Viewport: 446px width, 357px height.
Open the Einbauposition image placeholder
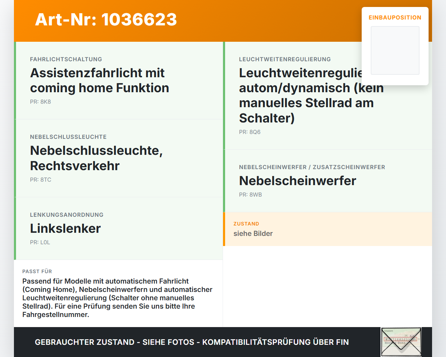tap(395, 50)
